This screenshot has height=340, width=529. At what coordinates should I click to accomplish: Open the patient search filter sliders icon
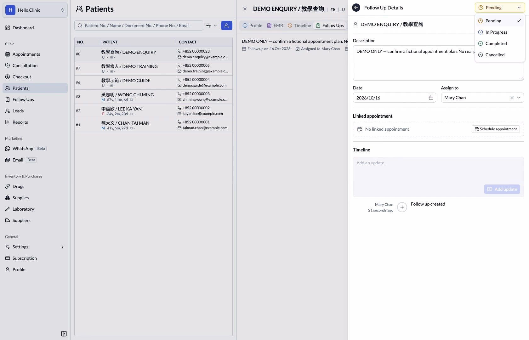click(x=208, y=25)
